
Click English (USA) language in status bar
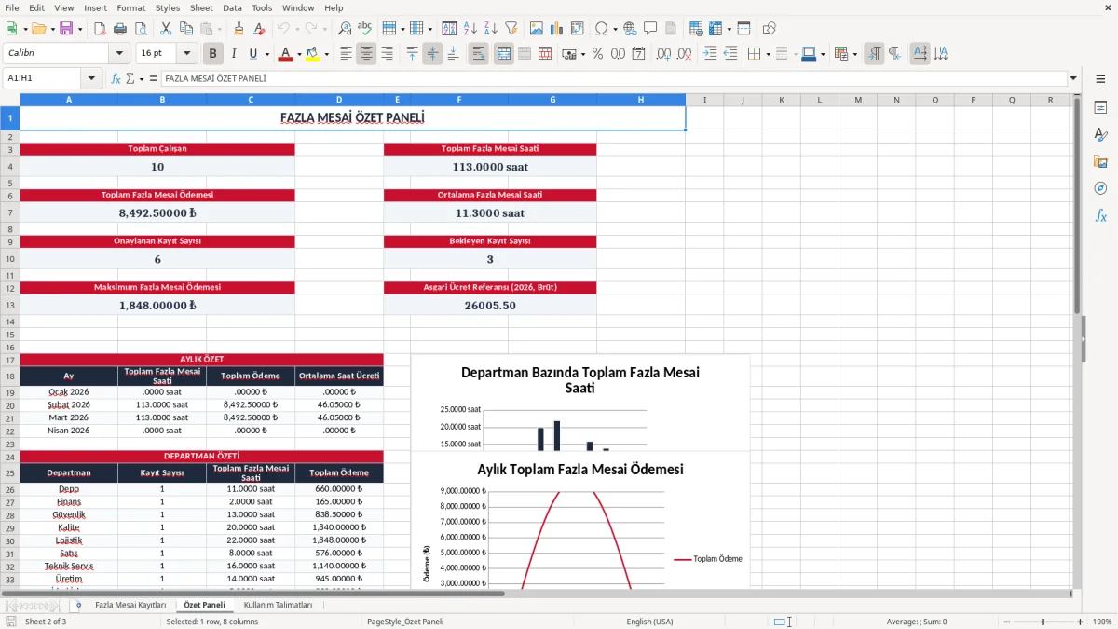pos(649,622)
